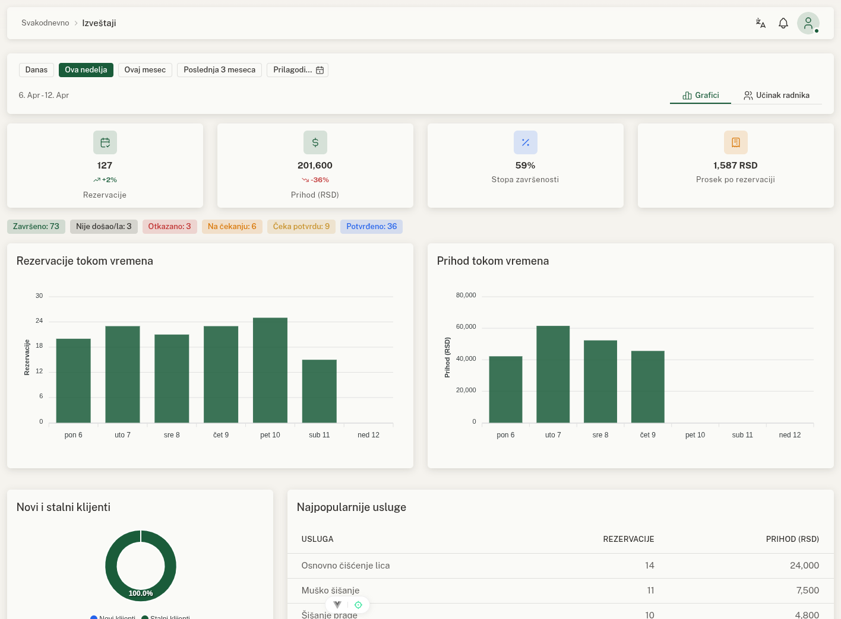Click the revenue dollar icon
The image size is (841, 619).
pyautogui.click(x=315, y=142)
